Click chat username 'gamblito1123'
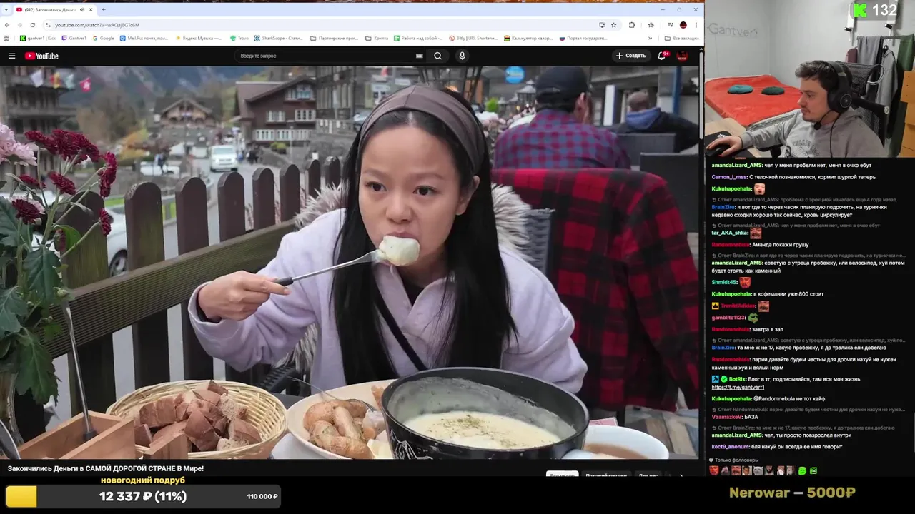 728,318
